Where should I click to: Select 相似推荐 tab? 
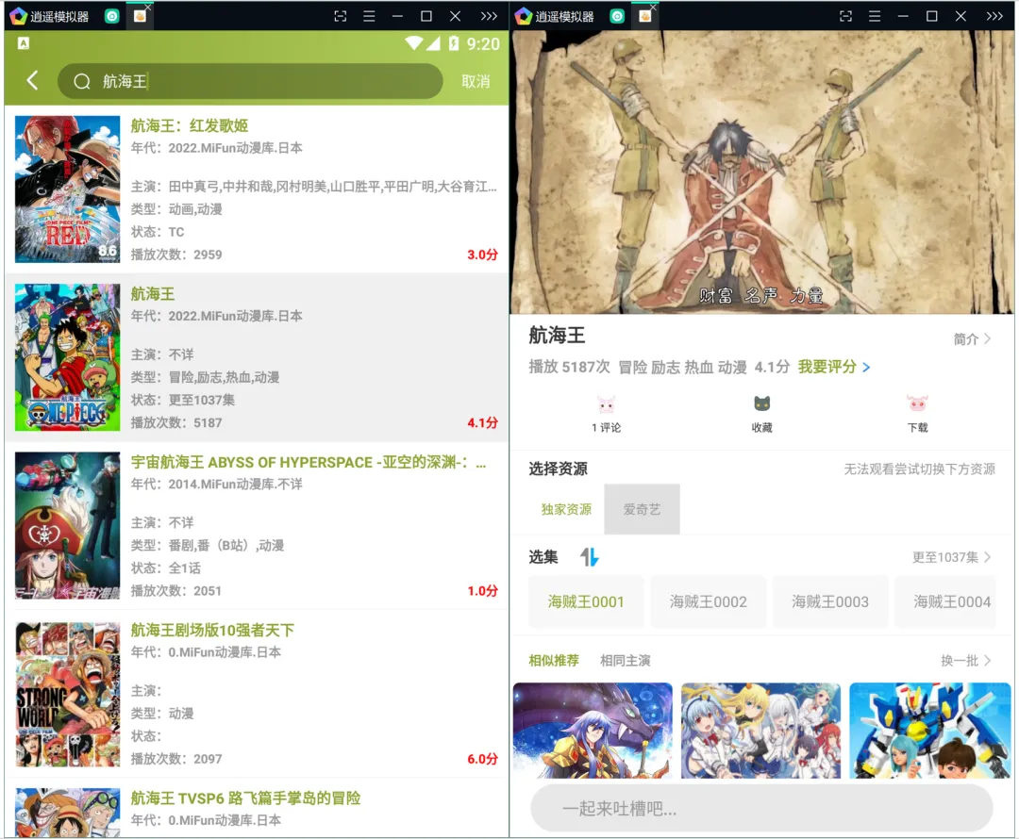click(x=554, y=661)
